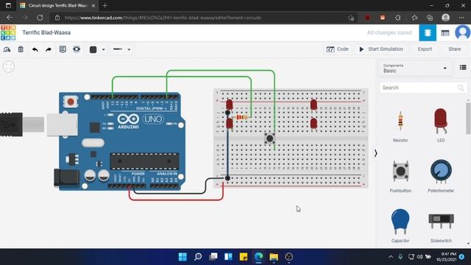This screenshot has width=471, height=265.
Task: Open Windows taskbar search
Action: [198, 257]
